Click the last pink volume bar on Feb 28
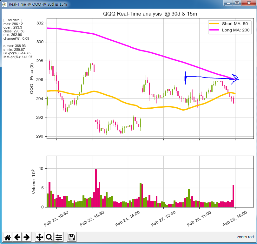The width and height of the screenshot is (257, 244). tap(234, 196)
